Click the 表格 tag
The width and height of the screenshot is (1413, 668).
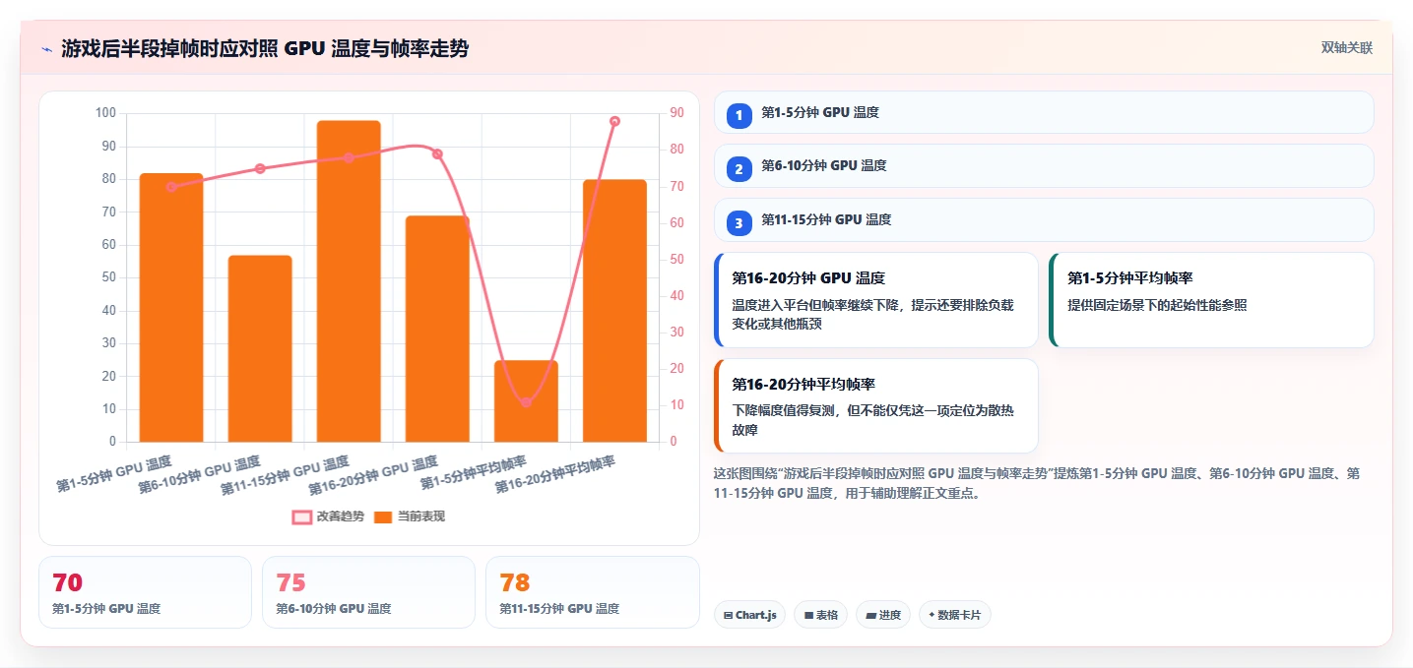820,615
